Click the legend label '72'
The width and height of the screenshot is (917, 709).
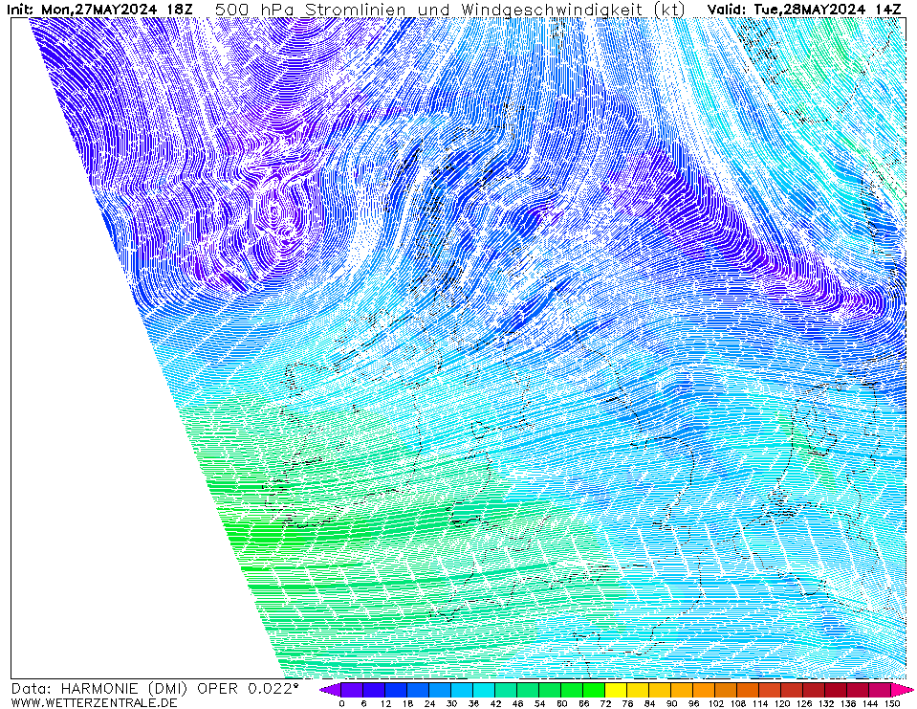[605, 703]
